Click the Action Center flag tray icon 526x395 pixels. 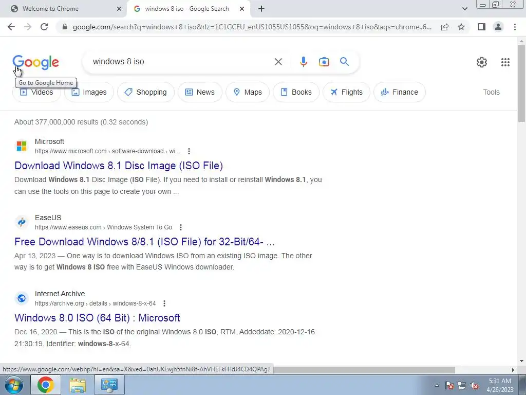tap(449, 386)
